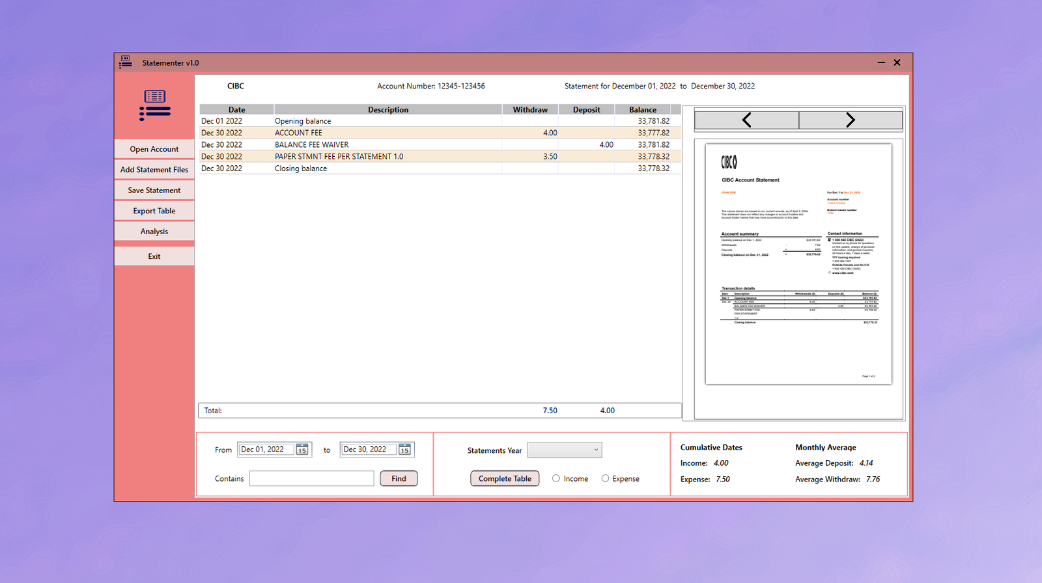The width and height of the screenshot is (1042, 583).
Task: Select the Opening balance row
Action: (440, 121)
